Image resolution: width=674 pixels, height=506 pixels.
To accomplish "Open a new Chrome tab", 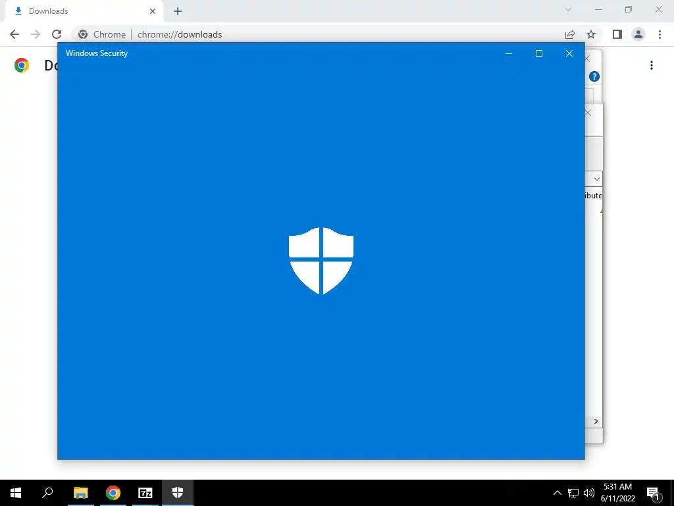I will pyautogui.click(x=178, y=11).
